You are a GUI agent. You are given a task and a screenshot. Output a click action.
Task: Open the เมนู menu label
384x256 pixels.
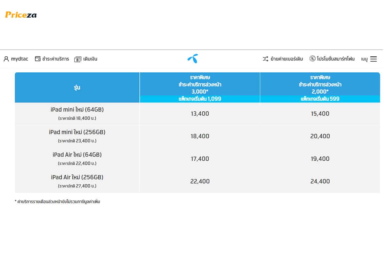tap(364, 59)
